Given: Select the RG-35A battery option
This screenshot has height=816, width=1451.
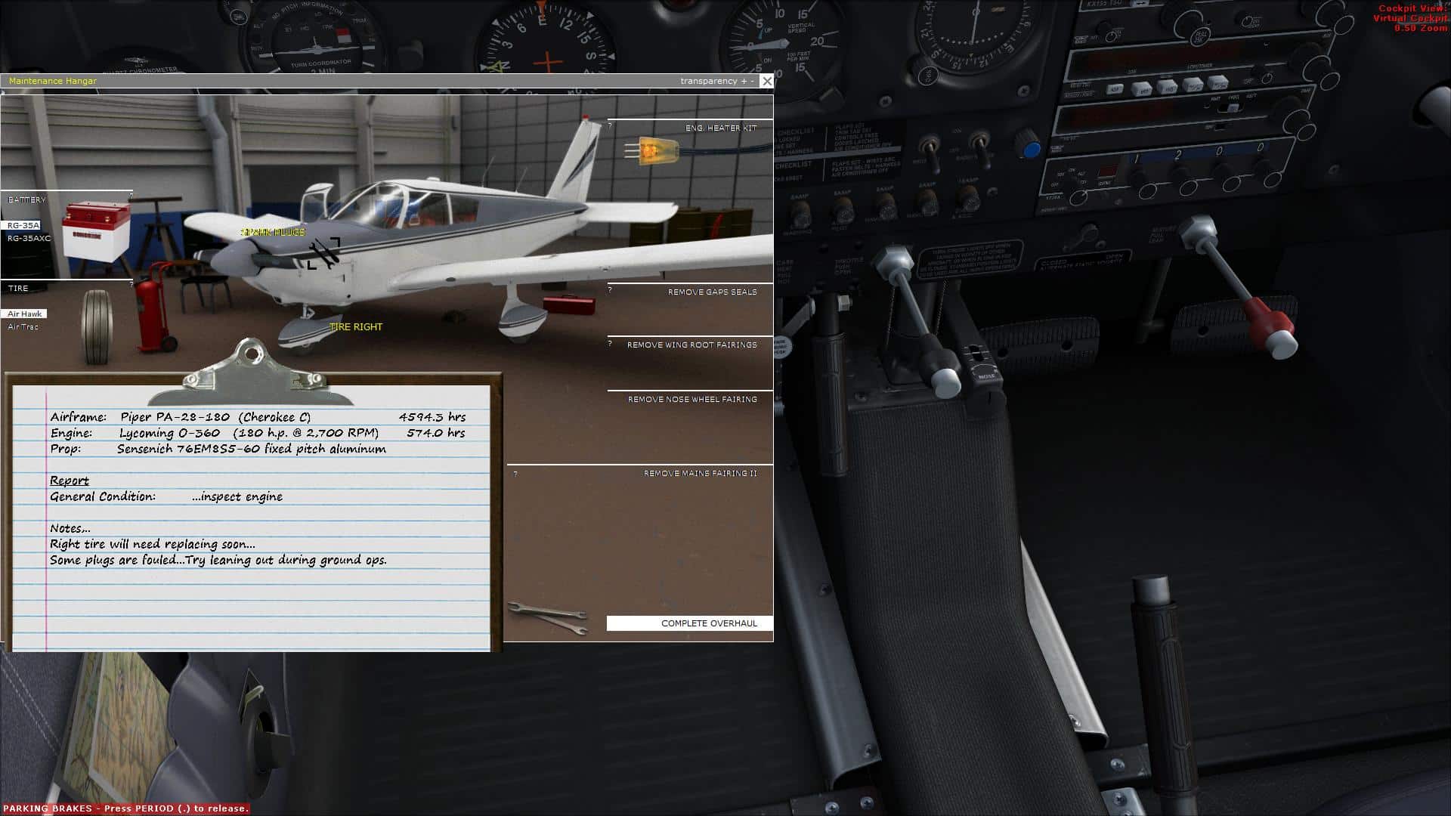Looking at the screenshot, I should coord(23,225).
